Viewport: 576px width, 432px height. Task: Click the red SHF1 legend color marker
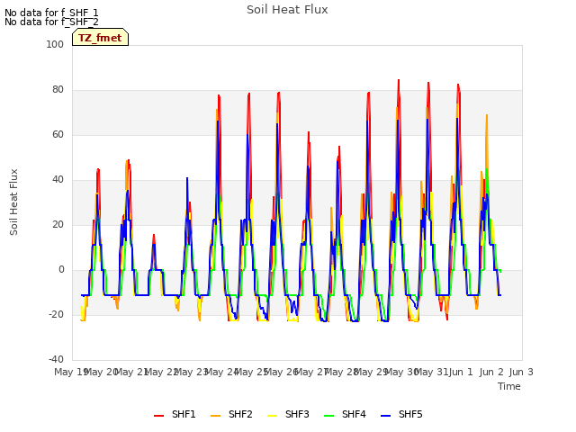pyautogui.click(x=158, y=416)
